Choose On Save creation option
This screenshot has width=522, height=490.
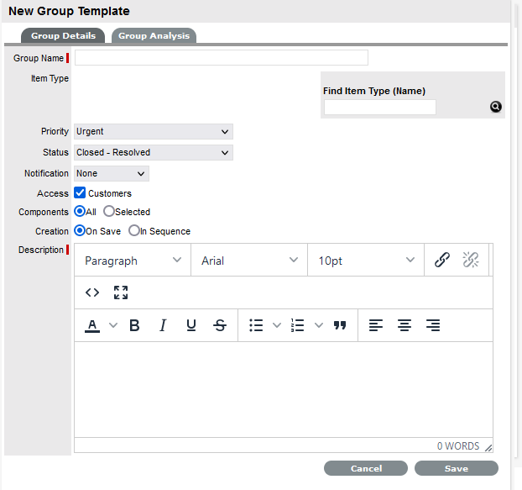[80, 230]
